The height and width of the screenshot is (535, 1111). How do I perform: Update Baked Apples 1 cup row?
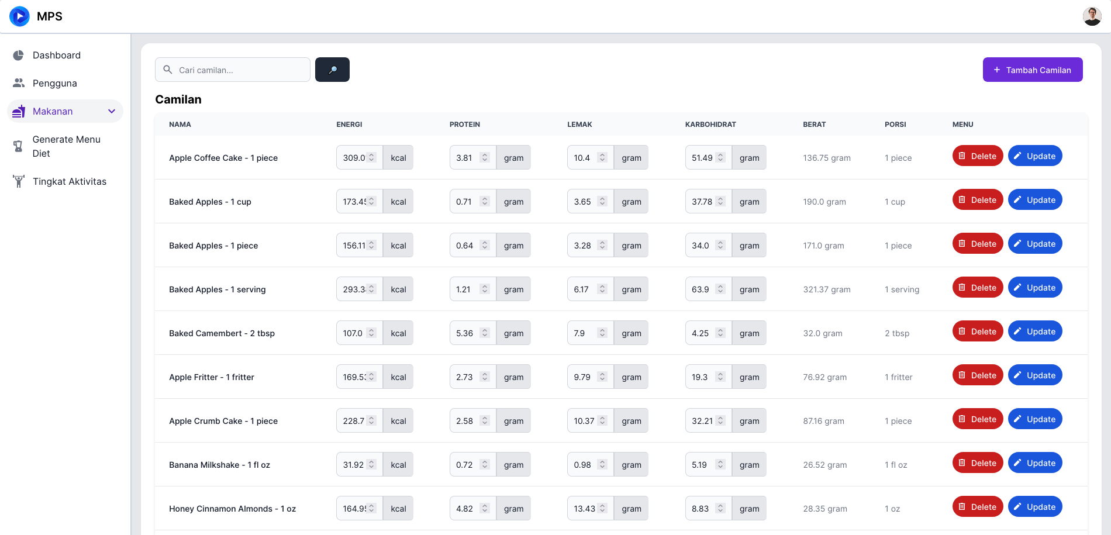coord(1035,200)
